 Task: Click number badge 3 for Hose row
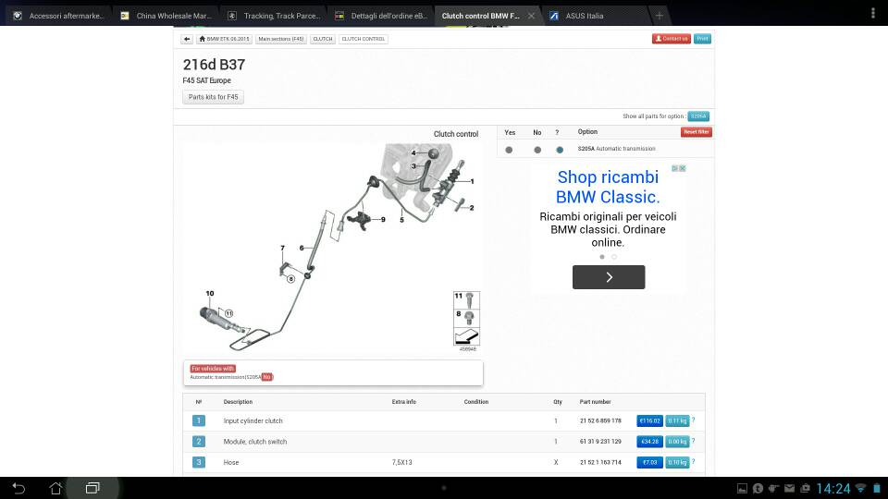click(x=198, y=462)
